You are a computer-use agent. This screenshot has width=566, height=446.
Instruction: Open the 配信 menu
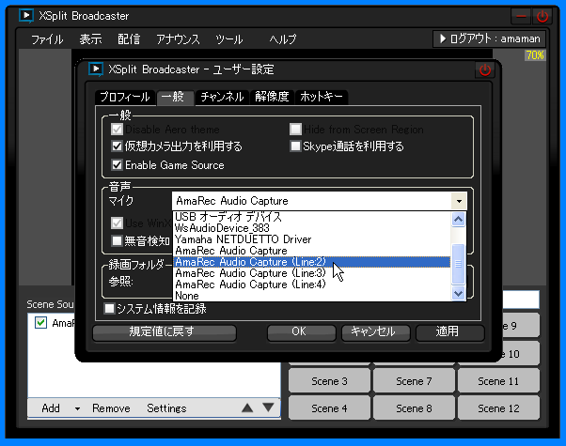pyautogui.click(x=129, y=38)
